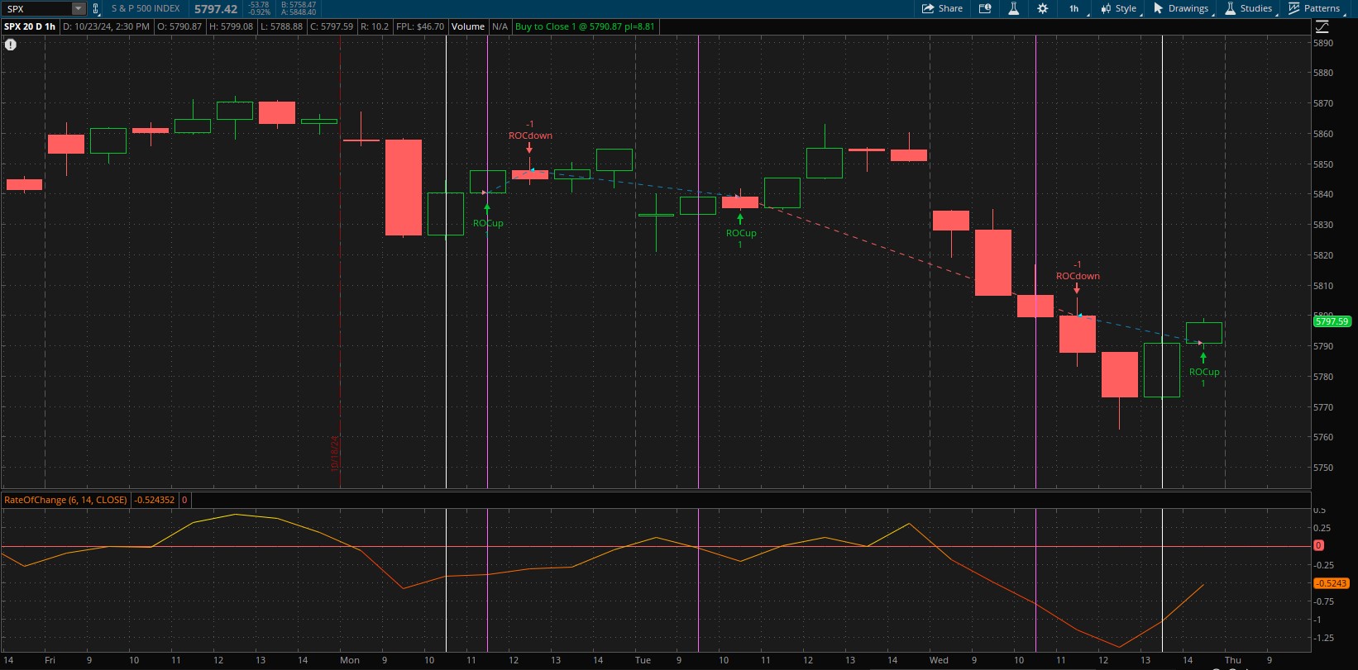
Task: Click the ROCup signal label on Wednesday
Action: pyautogui.click(x=1204, y=372)
